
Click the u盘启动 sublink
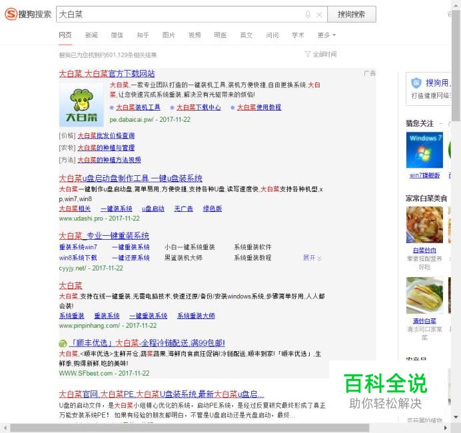tap(153, 209)
